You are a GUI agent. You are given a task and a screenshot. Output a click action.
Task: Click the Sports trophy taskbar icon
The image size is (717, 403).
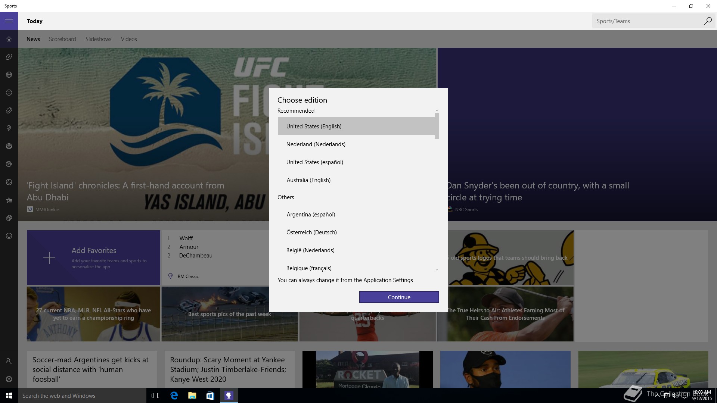click(229, 396)
